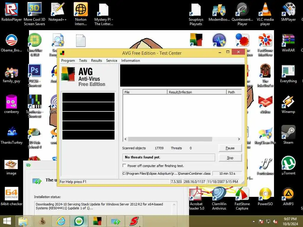Image resolution: width=303 pixels, height=227 pixels.
Task: Pause the running AVG scan
Action: [x=230, y=148]
